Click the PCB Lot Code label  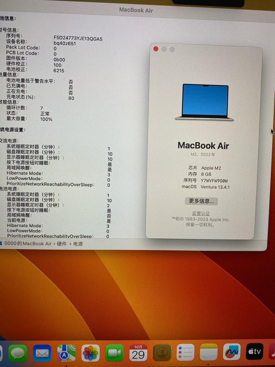[22, 53]
